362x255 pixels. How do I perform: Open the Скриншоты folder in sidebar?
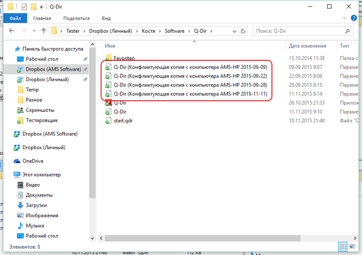(40, 110)
